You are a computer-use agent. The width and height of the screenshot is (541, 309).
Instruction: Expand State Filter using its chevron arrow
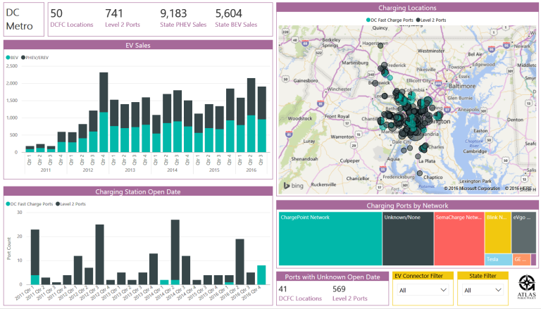point(498,290)
